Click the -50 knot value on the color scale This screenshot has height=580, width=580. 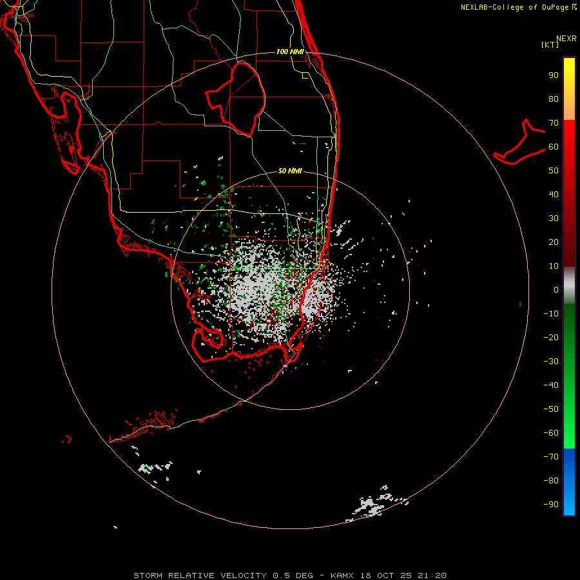[551, 409]
